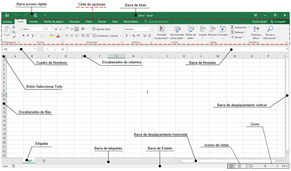The image size is (291, 171).
Task: Click the Cut scissors icon
Action: click(14, 27)
